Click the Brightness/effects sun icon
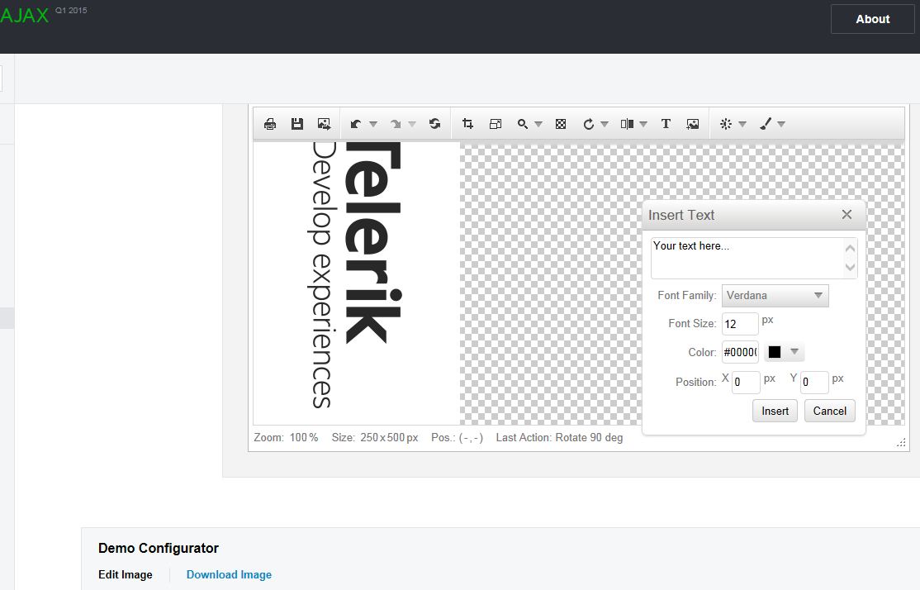This screenshot has height=590, width=920. point(726,124)
